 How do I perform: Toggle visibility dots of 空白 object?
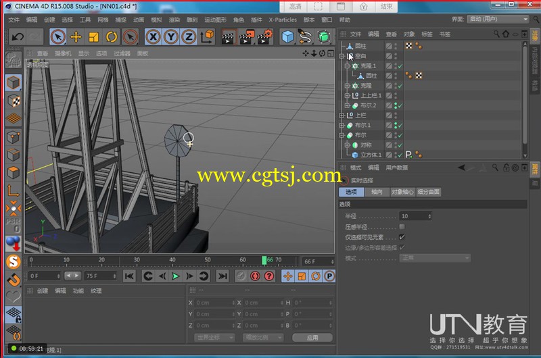click(396, 56)
